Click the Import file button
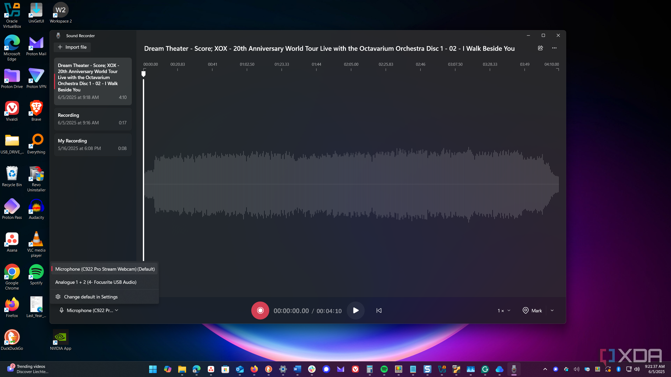 (72, 47)
